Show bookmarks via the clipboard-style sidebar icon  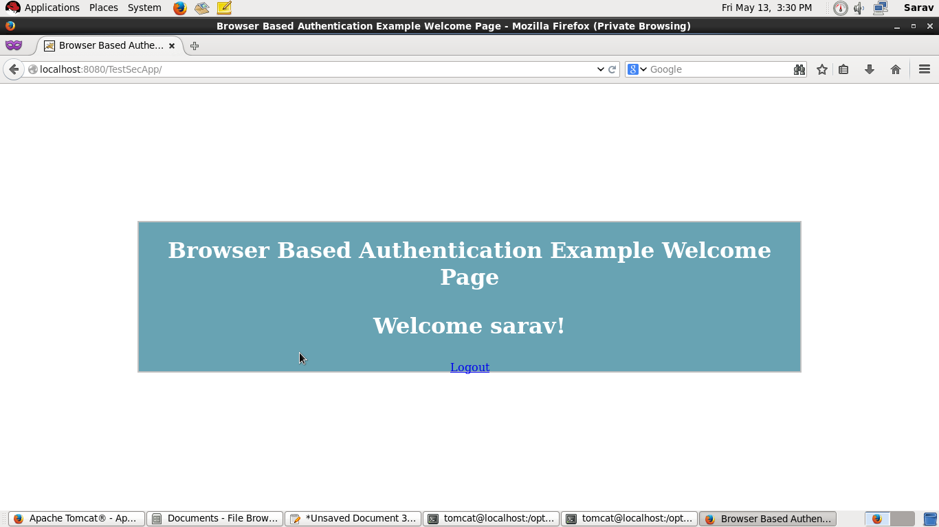843,69
